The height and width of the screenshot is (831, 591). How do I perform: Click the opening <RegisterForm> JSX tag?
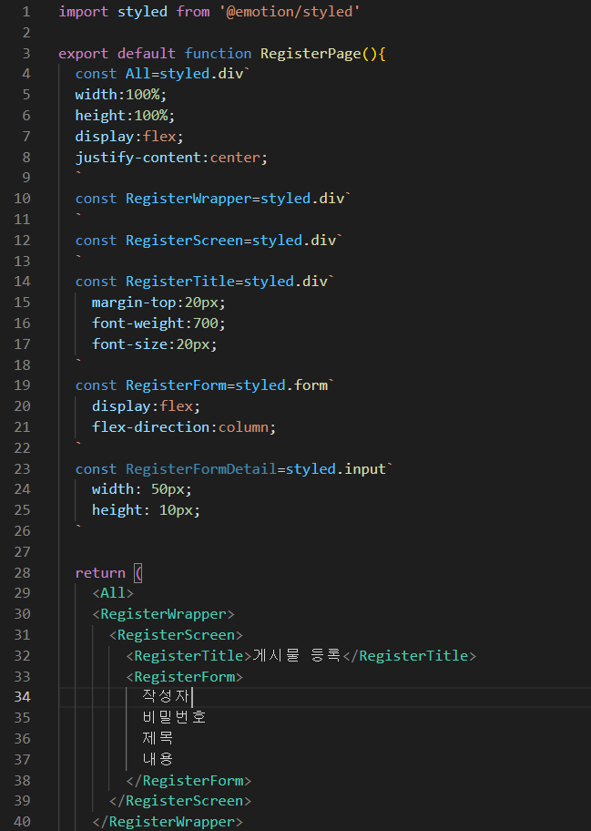tap(184, 677)
